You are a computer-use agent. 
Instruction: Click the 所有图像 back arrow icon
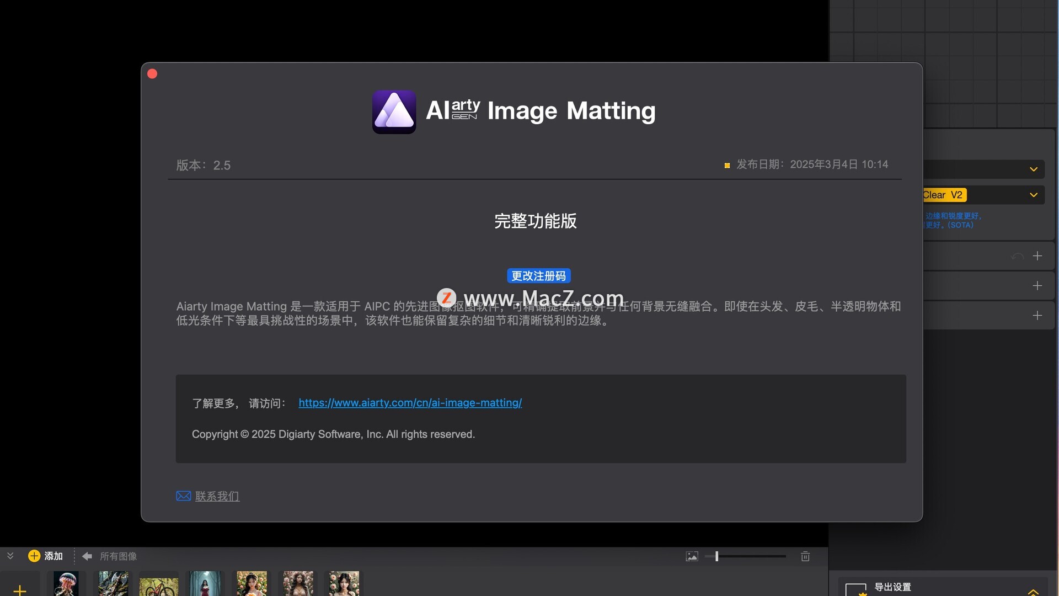coord(87,556)
